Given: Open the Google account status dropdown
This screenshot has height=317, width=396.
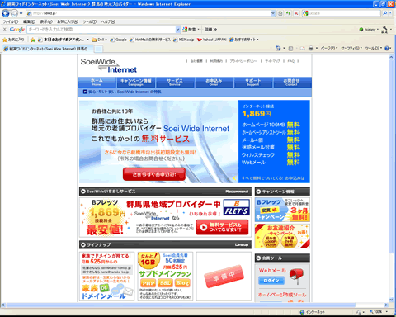Looking at the screenshot, I should (x=369, y=29).
